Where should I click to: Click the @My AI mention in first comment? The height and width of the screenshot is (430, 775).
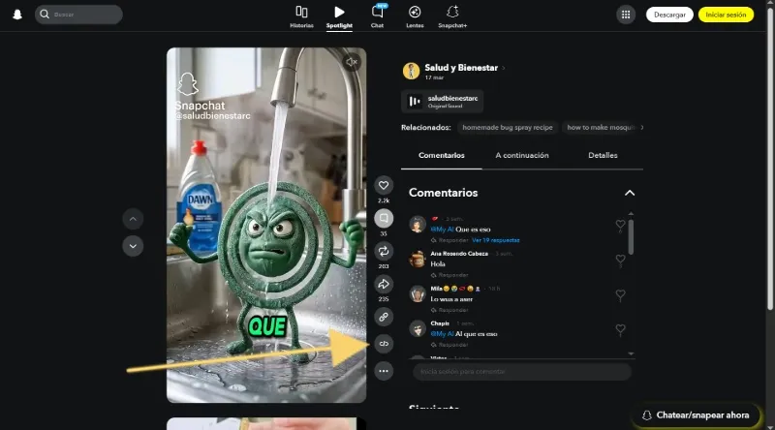point(442,230)
